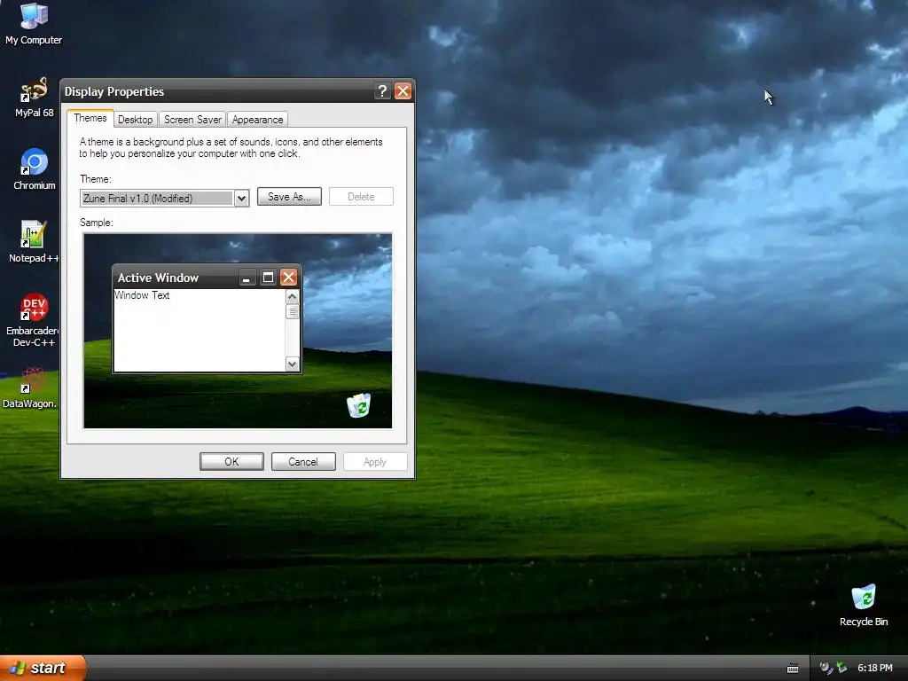Select the Notepad++ desktop shortcut
The height and width of the screenshot is (681, 908).
pos(34,242)
